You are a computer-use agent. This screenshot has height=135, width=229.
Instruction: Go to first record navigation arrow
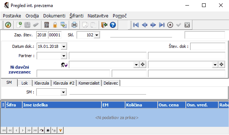tap(136, 25)
